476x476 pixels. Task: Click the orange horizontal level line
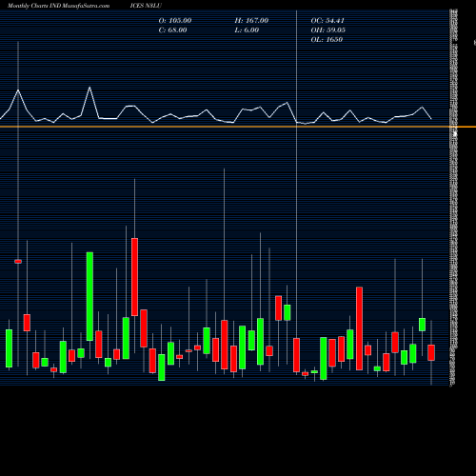click(238, 127)
